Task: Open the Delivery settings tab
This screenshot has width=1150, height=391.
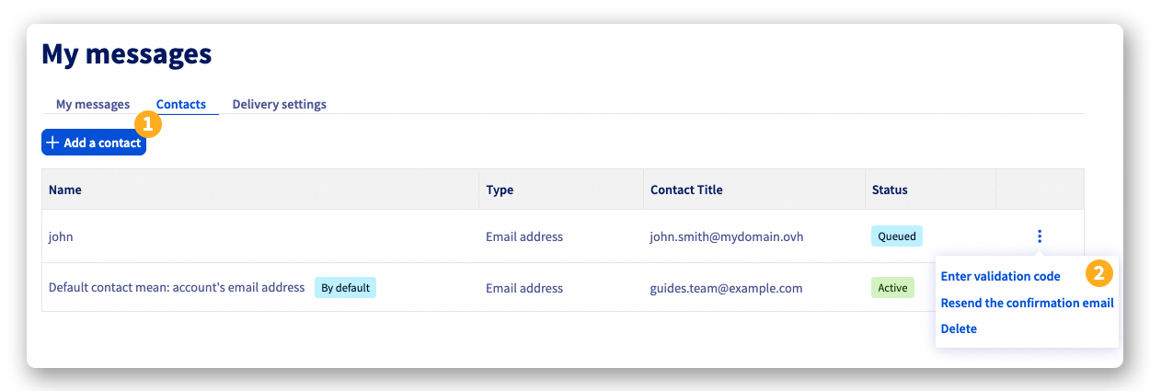Action: coord(279,104)
